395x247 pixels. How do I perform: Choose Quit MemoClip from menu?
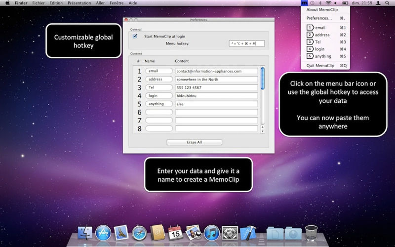point(325,66)
